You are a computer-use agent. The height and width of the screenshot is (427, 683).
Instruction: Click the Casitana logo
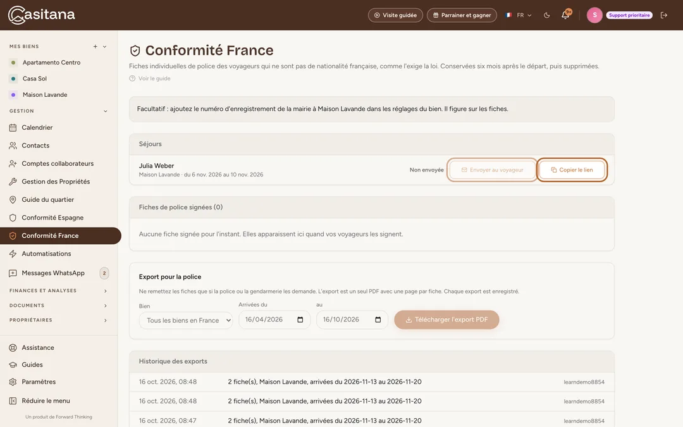tap(42, 15)
